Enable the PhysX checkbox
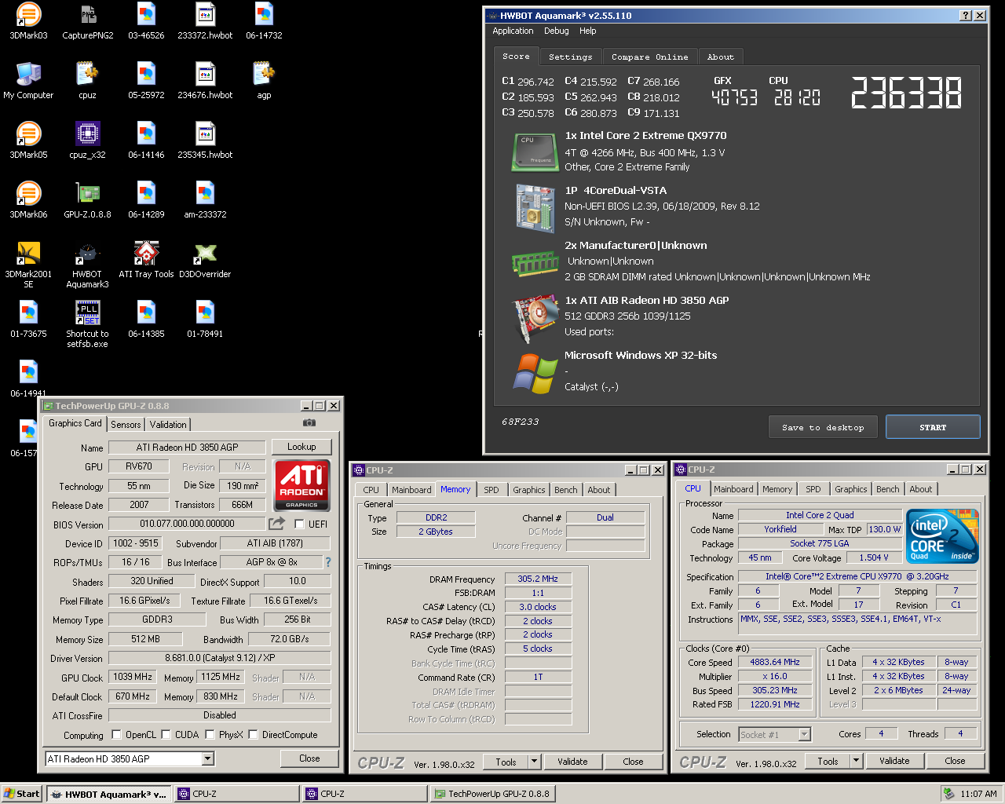The image size is (1005, 804). tap(210, 735)
